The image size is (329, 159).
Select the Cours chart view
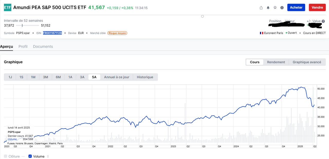click(x=255, y=62)
